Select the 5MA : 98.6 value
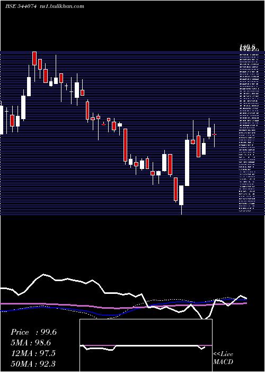Screen dimensions: 265x372 click(x=31, y=343)
